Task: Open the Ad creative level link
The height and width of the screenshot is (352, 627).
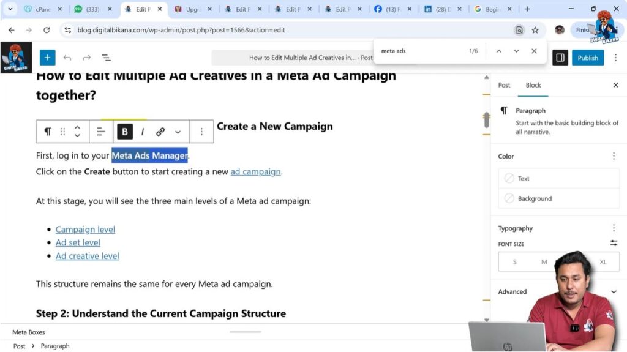Action: [87, 256]
